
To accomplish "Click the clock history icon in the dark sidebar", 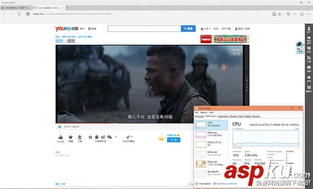I will 309,49.
